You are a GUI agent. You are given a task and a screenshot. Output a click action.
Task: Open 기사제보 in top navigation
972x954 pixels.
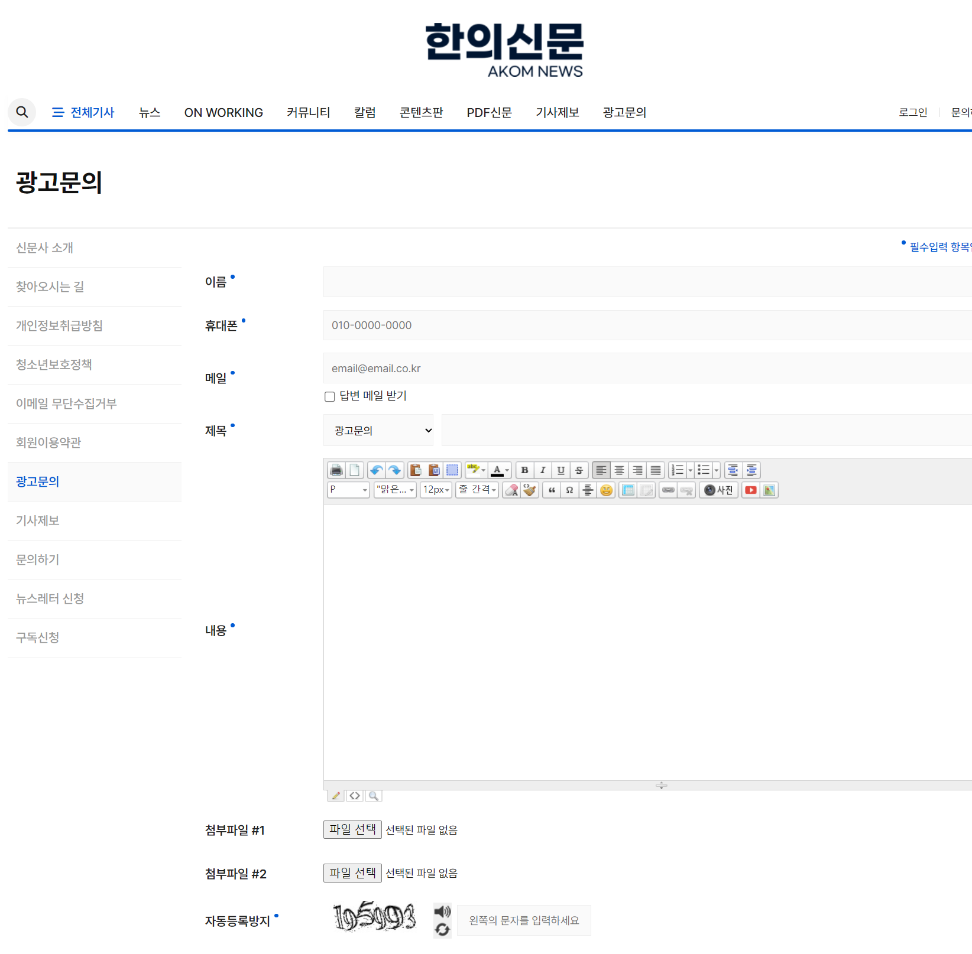[x=557, y=112]
